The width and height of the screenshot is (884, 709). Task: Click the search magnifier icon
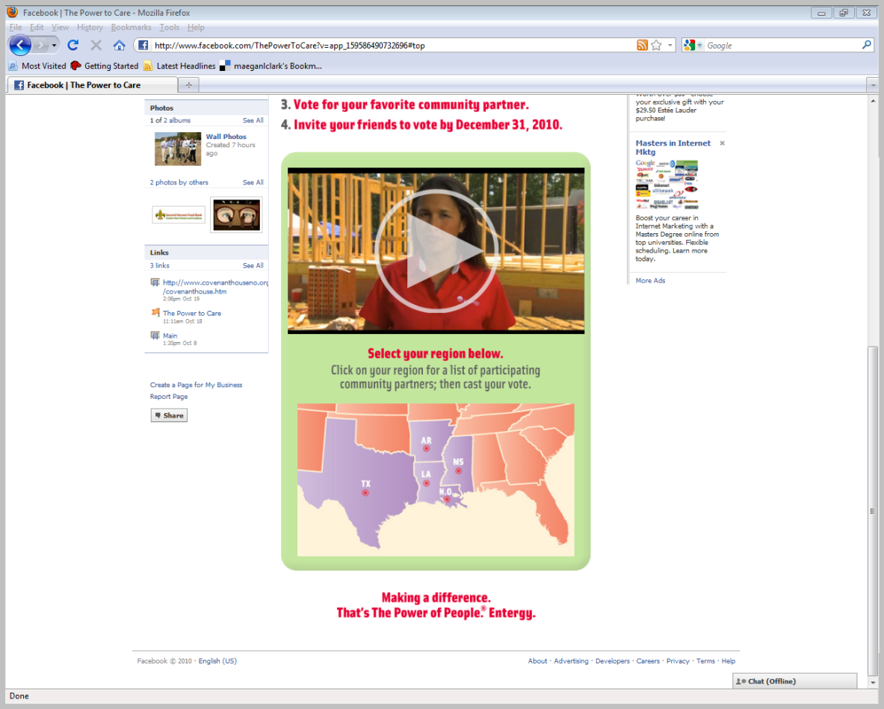867,45
